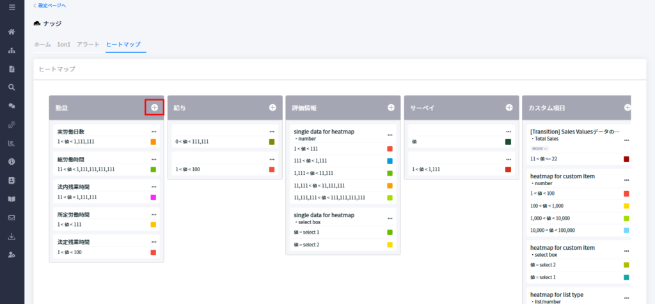Viewport: 655px width, 304px height.
Task: Open the contact book sidebar icon
Action: click(12, 181)
